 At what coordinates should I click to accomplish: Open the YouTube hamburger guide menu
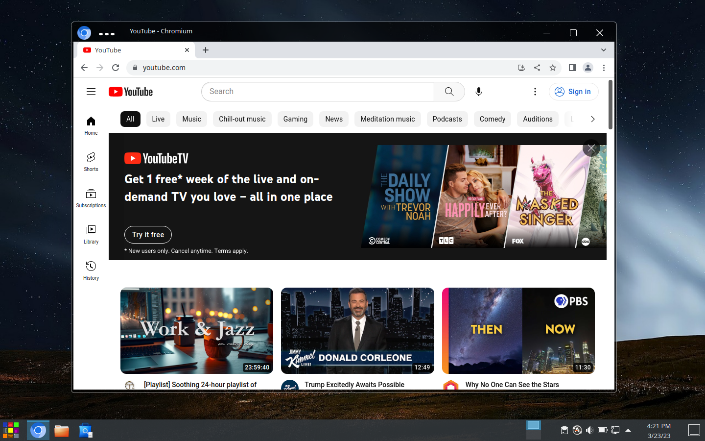pos(91,92)
